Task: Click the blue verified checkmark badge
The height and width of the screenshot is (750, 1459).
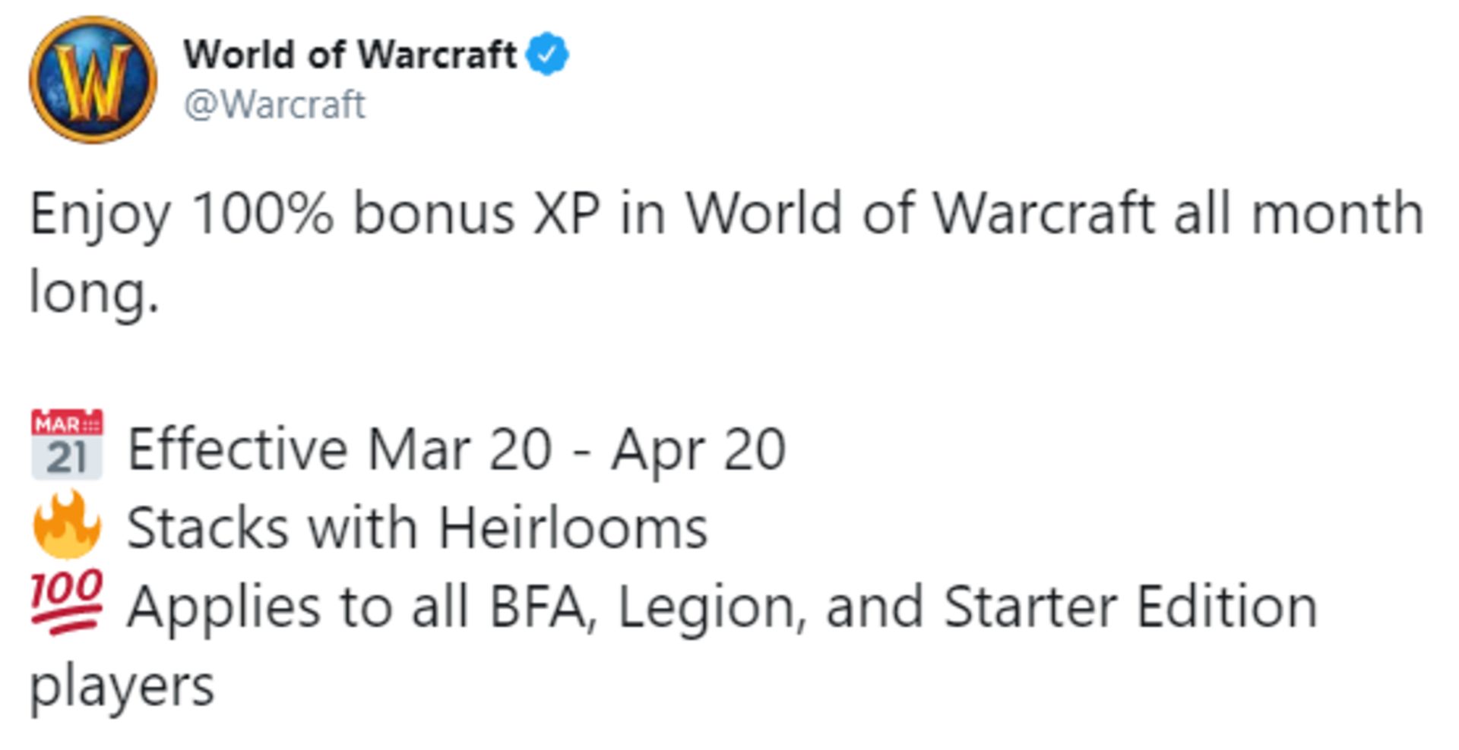Action: (548, 54)
